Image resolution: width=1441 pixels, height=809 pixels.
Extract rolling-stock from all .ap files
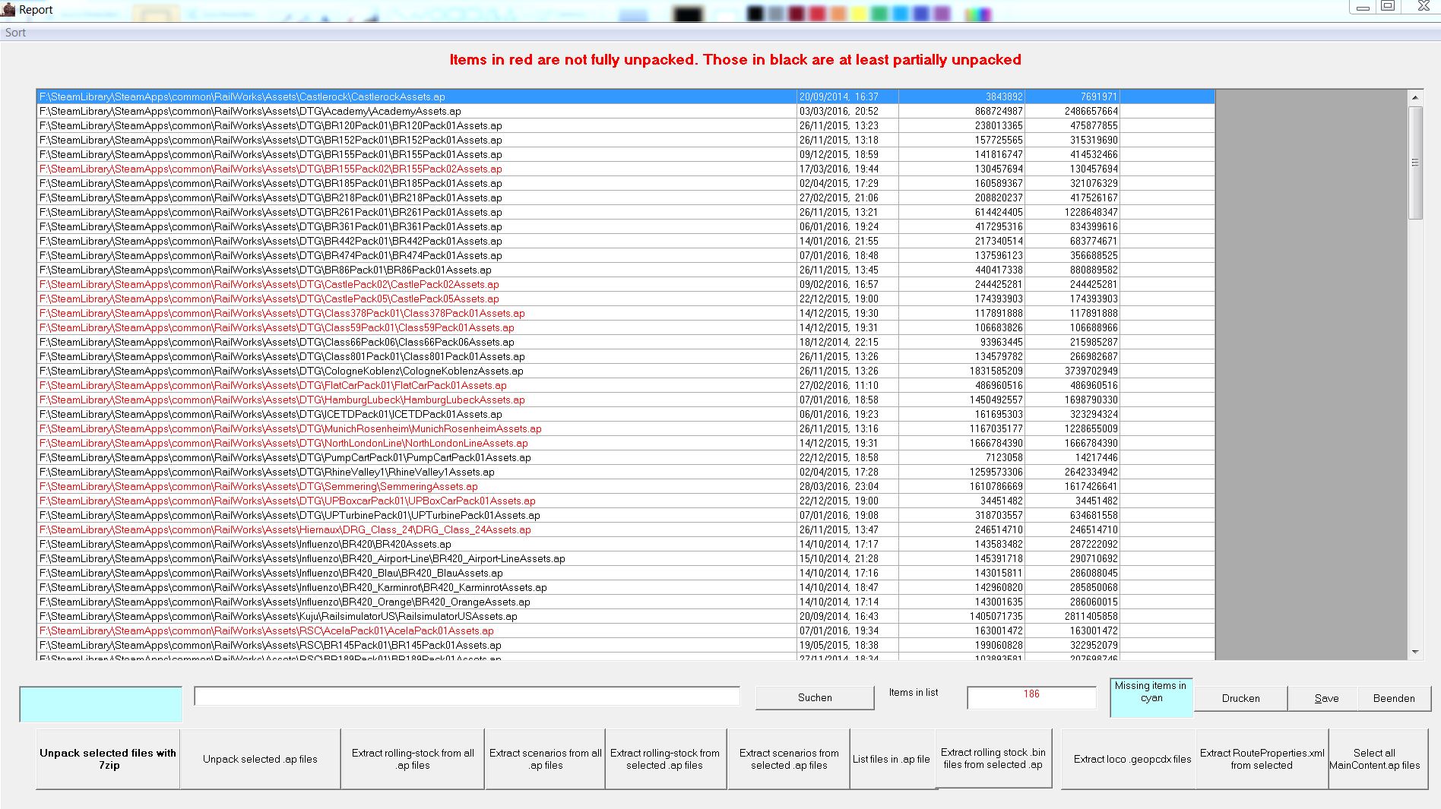pyautogui.click(x=413, y=759)
